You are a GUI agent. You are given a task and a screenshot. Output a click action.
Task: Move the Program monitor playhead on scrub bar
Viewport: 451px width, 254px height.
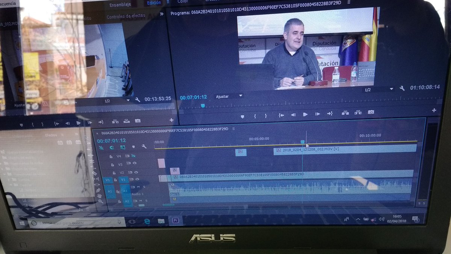[x=203, y=106]
